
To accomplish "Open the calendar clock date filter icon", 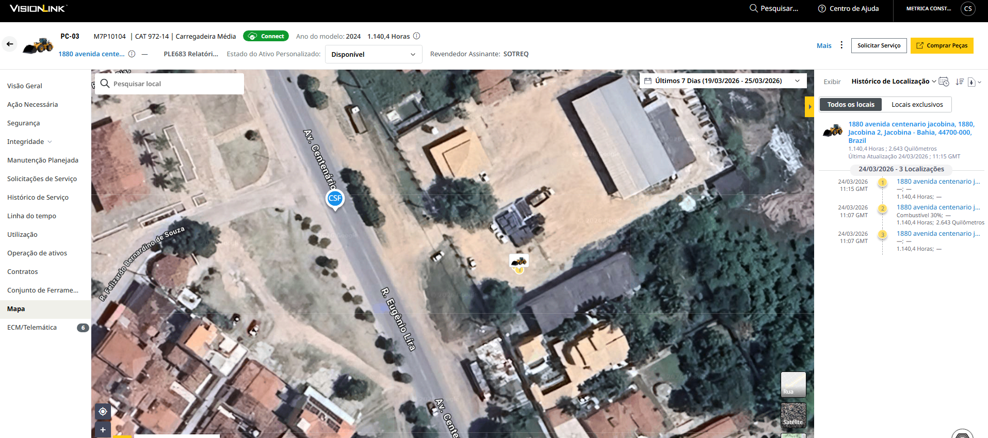I will coord(944,82).
